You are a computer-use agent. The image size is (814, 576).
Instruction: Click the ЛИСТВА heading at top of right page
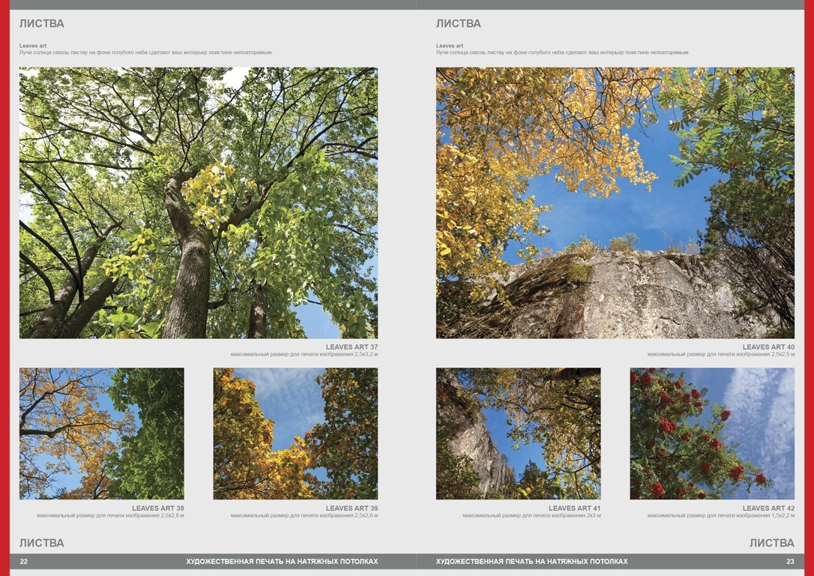pos(459,23)
